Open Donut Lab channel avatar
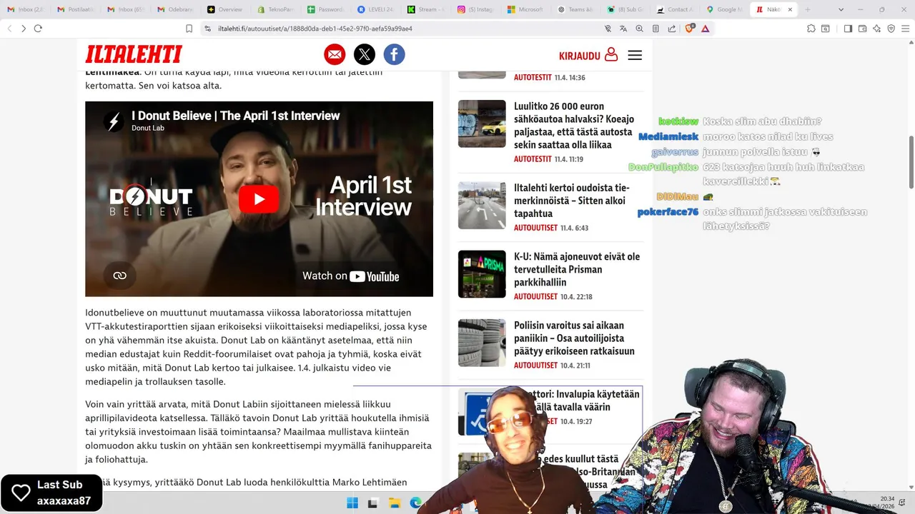Screen dimensions: 915x514 [114, 121]
